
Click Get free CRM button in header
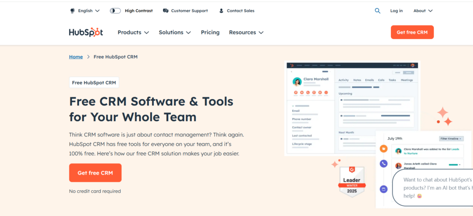point(412,32)
